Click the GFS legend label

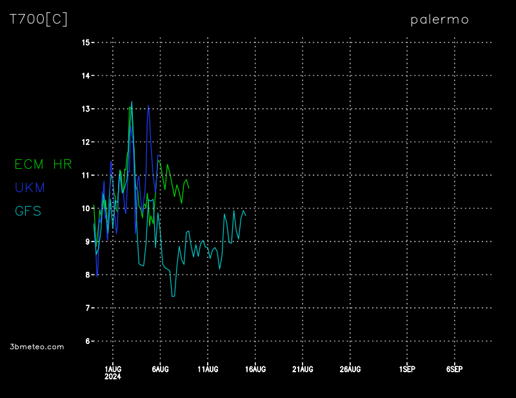coord(28,211)
